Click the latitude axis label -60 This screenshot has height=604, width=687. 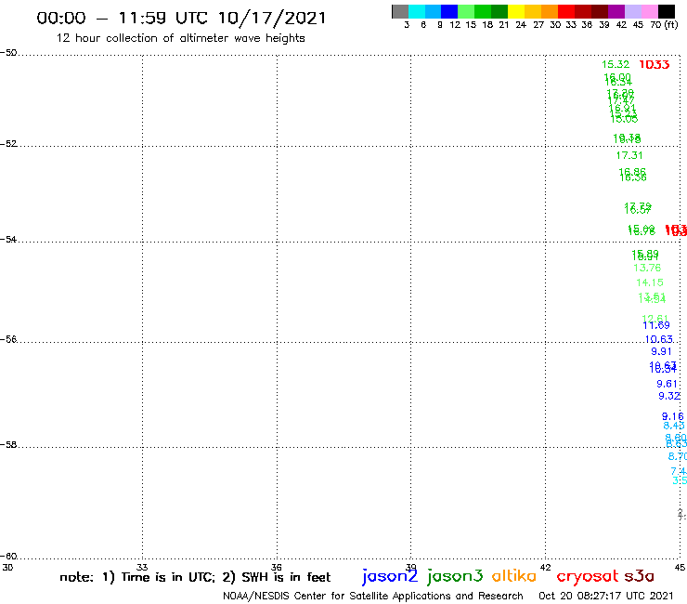coord(8,557)
